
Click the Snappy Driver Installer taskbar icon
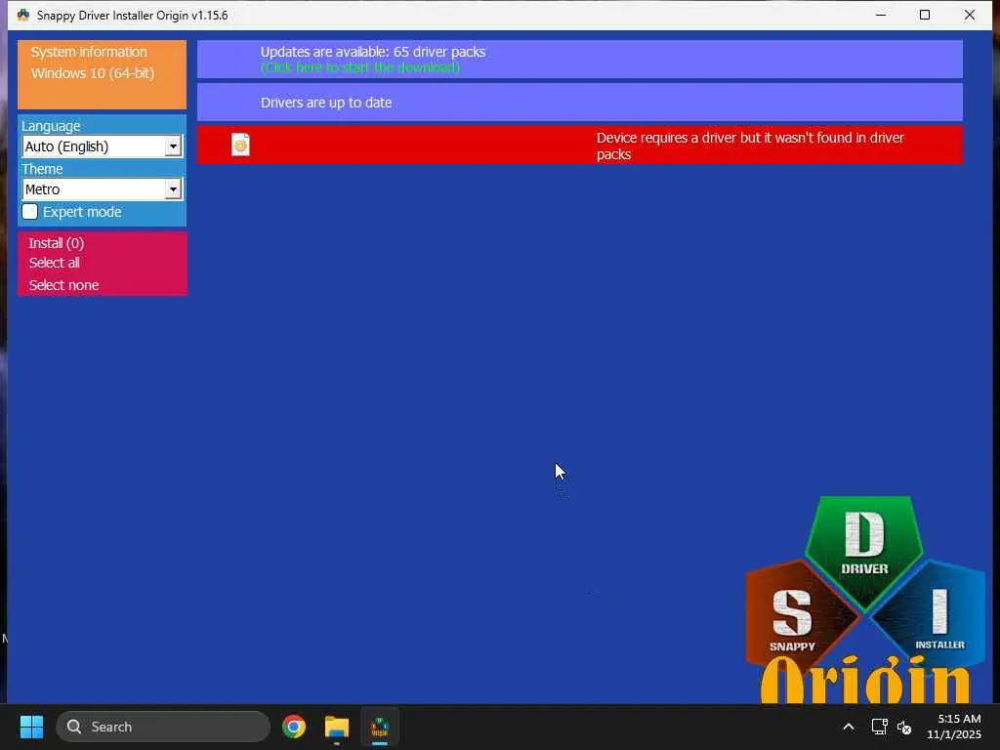380,727
